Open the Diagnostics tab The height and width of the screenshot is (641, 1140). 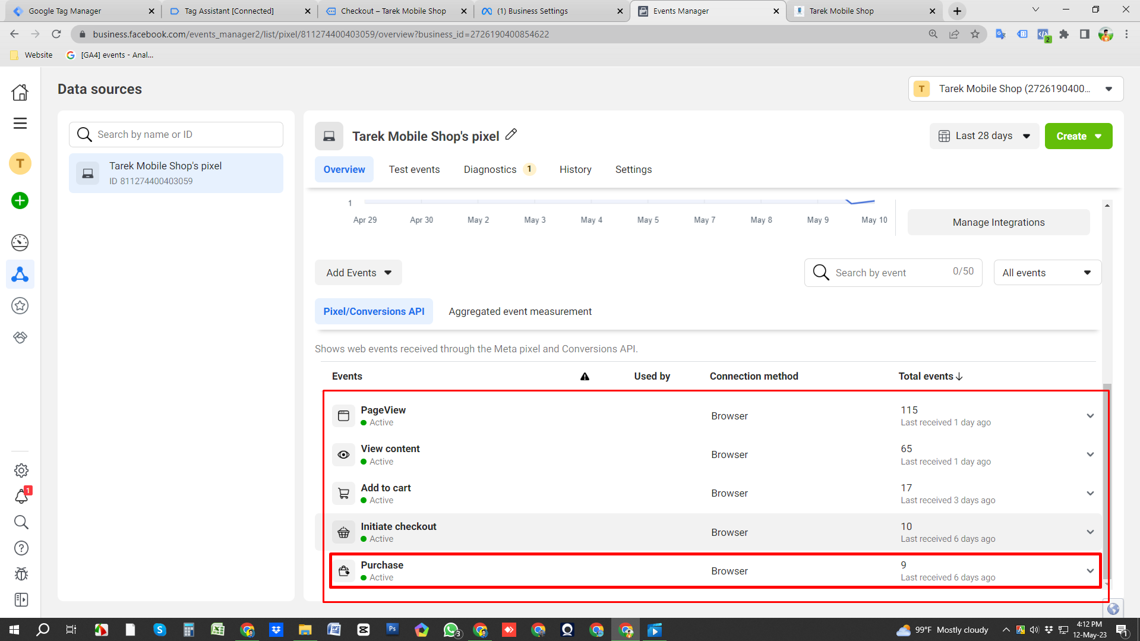pos(499,169)
